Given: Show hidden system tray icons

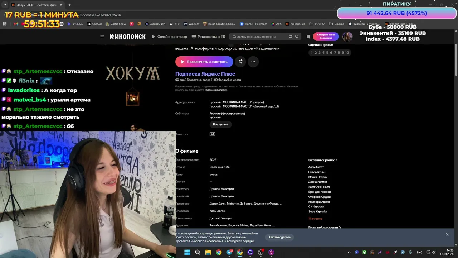Looking at the screenshot, I should click(349, 252).
